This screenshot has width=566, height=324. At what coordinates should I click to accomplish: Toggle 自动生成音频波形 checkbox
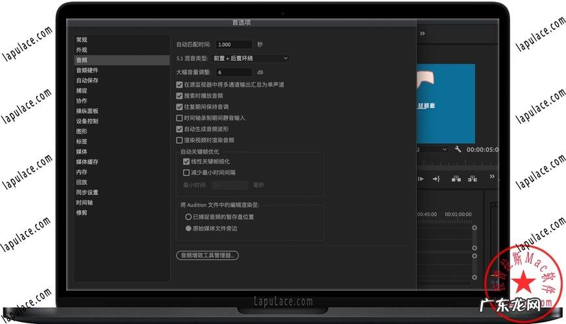(x=180, y=129)
